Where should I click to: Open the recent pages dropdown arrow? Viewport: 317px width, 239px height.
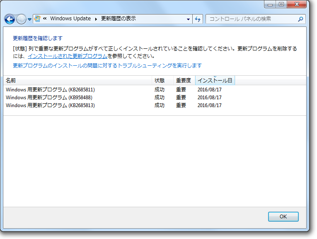click(x=29, y=19)
